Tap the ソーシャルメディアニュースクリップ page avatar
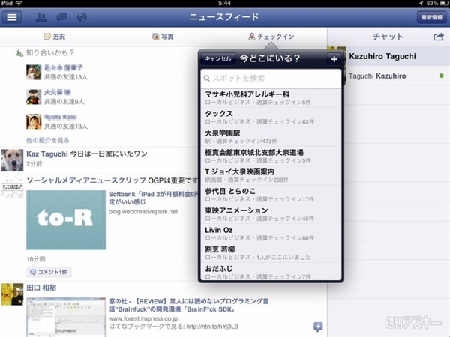The image size is (450, 337). point(12,187)
